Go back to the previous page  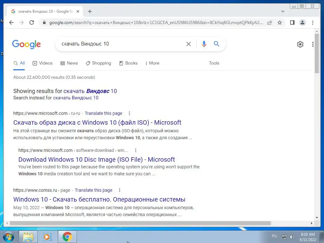click(11, 22)
